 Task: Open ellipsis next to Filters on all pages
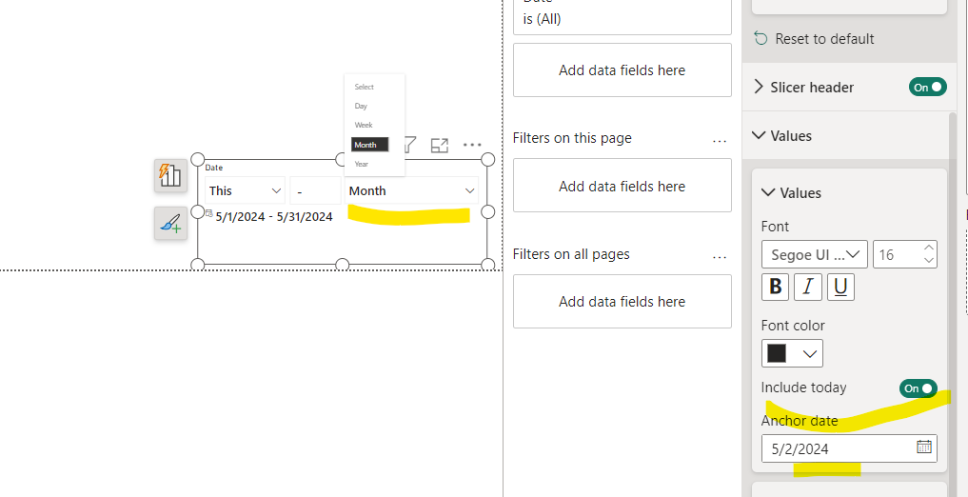[x=720, y=256]
